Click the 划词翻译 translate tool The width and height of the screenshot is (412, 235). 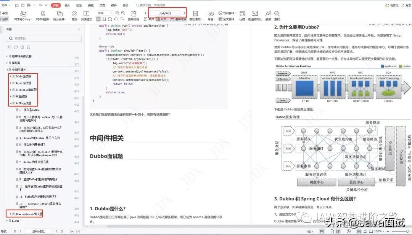tap(227, 13)
